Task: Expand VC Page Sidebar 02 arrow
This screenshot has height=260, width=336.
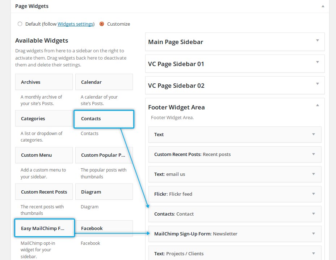Action: tap(317, 84)
